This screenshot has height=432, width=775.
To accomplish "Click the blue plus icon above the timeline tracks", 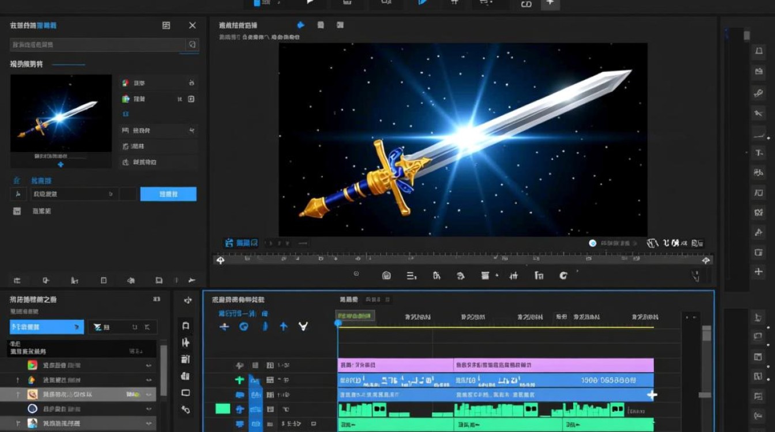I will point(224,327).
